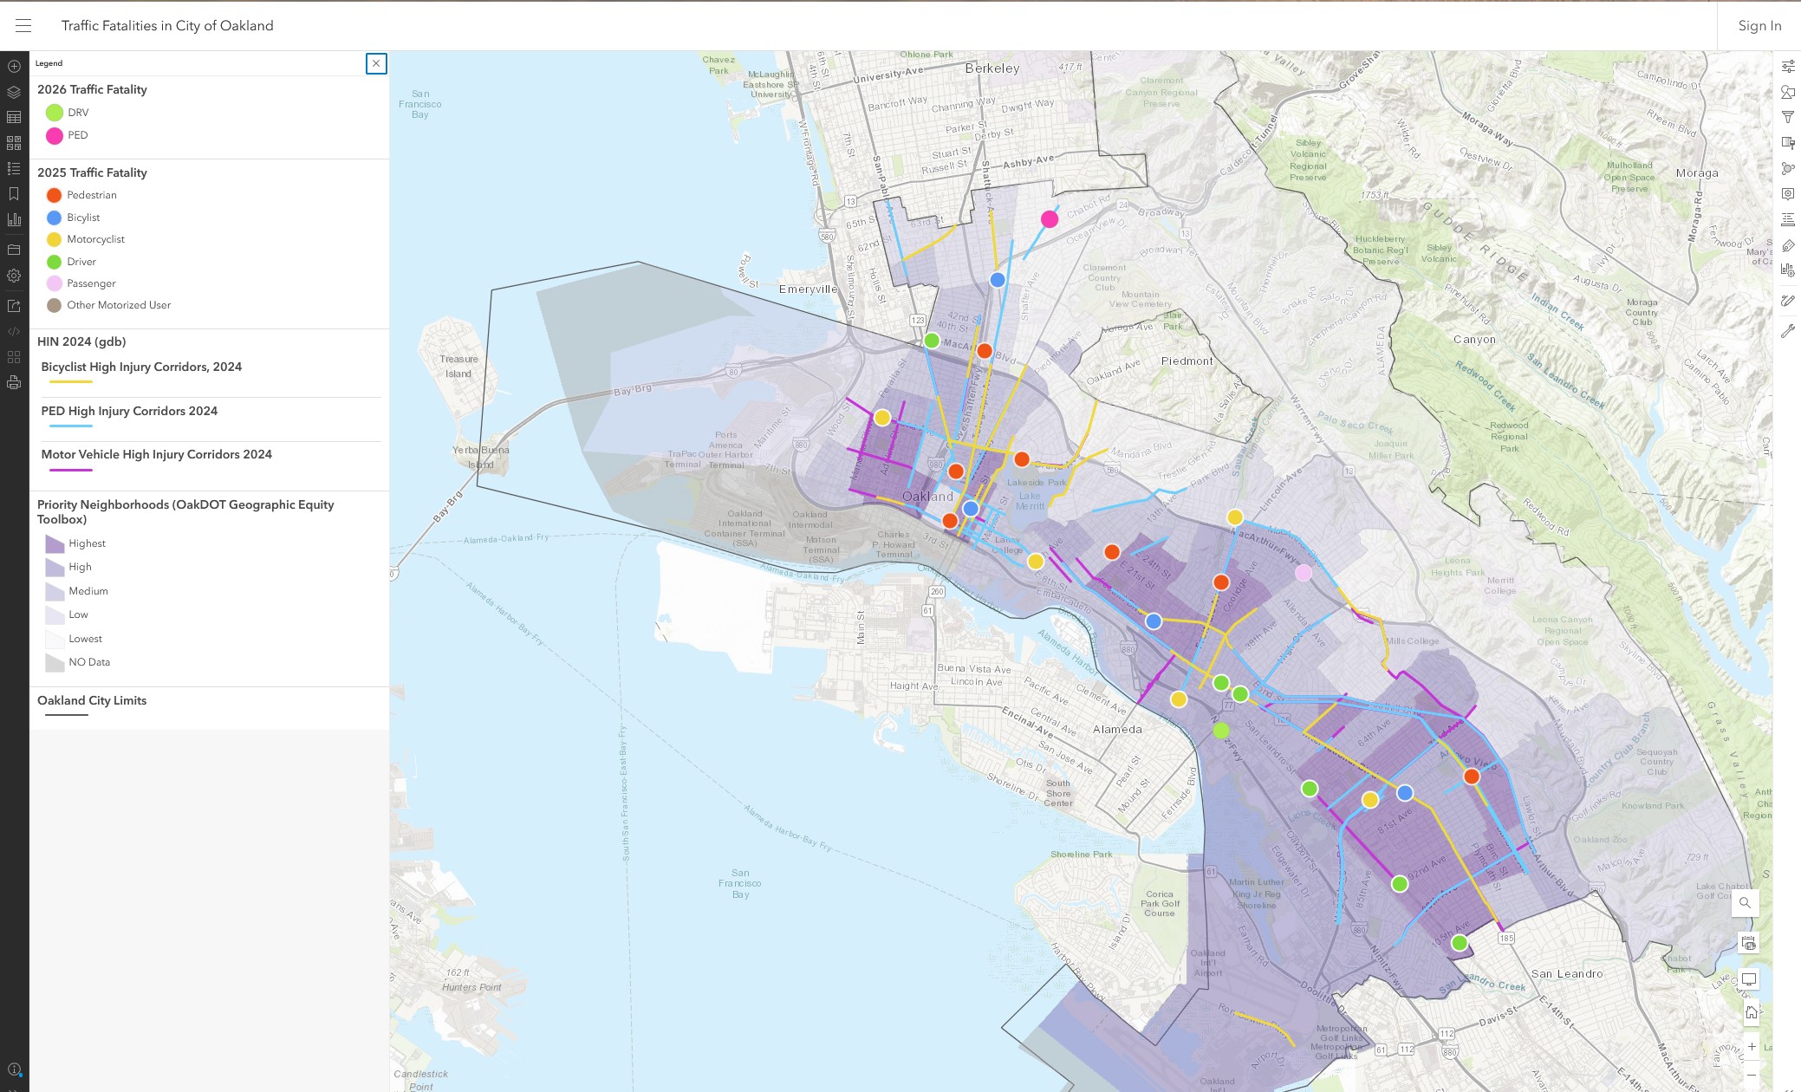The image size is (1801, 1092).
Task: Open the Basemap gallery
Action: pyautogui.click(x=14, y=143)
